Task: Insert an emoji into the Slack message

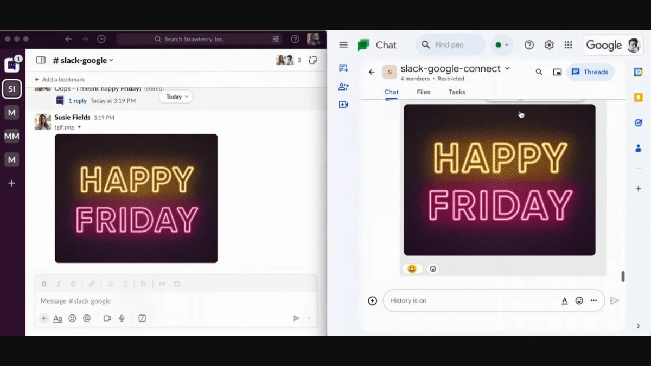Action: pyautogui.click(x=72, y=318)
